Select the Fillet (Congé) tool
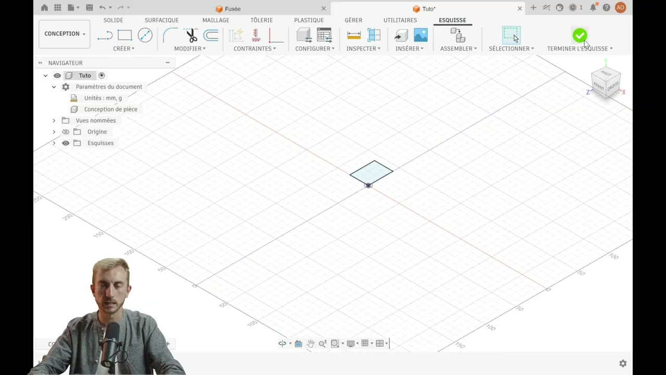666x375 pixels. [x=170, y=35]
